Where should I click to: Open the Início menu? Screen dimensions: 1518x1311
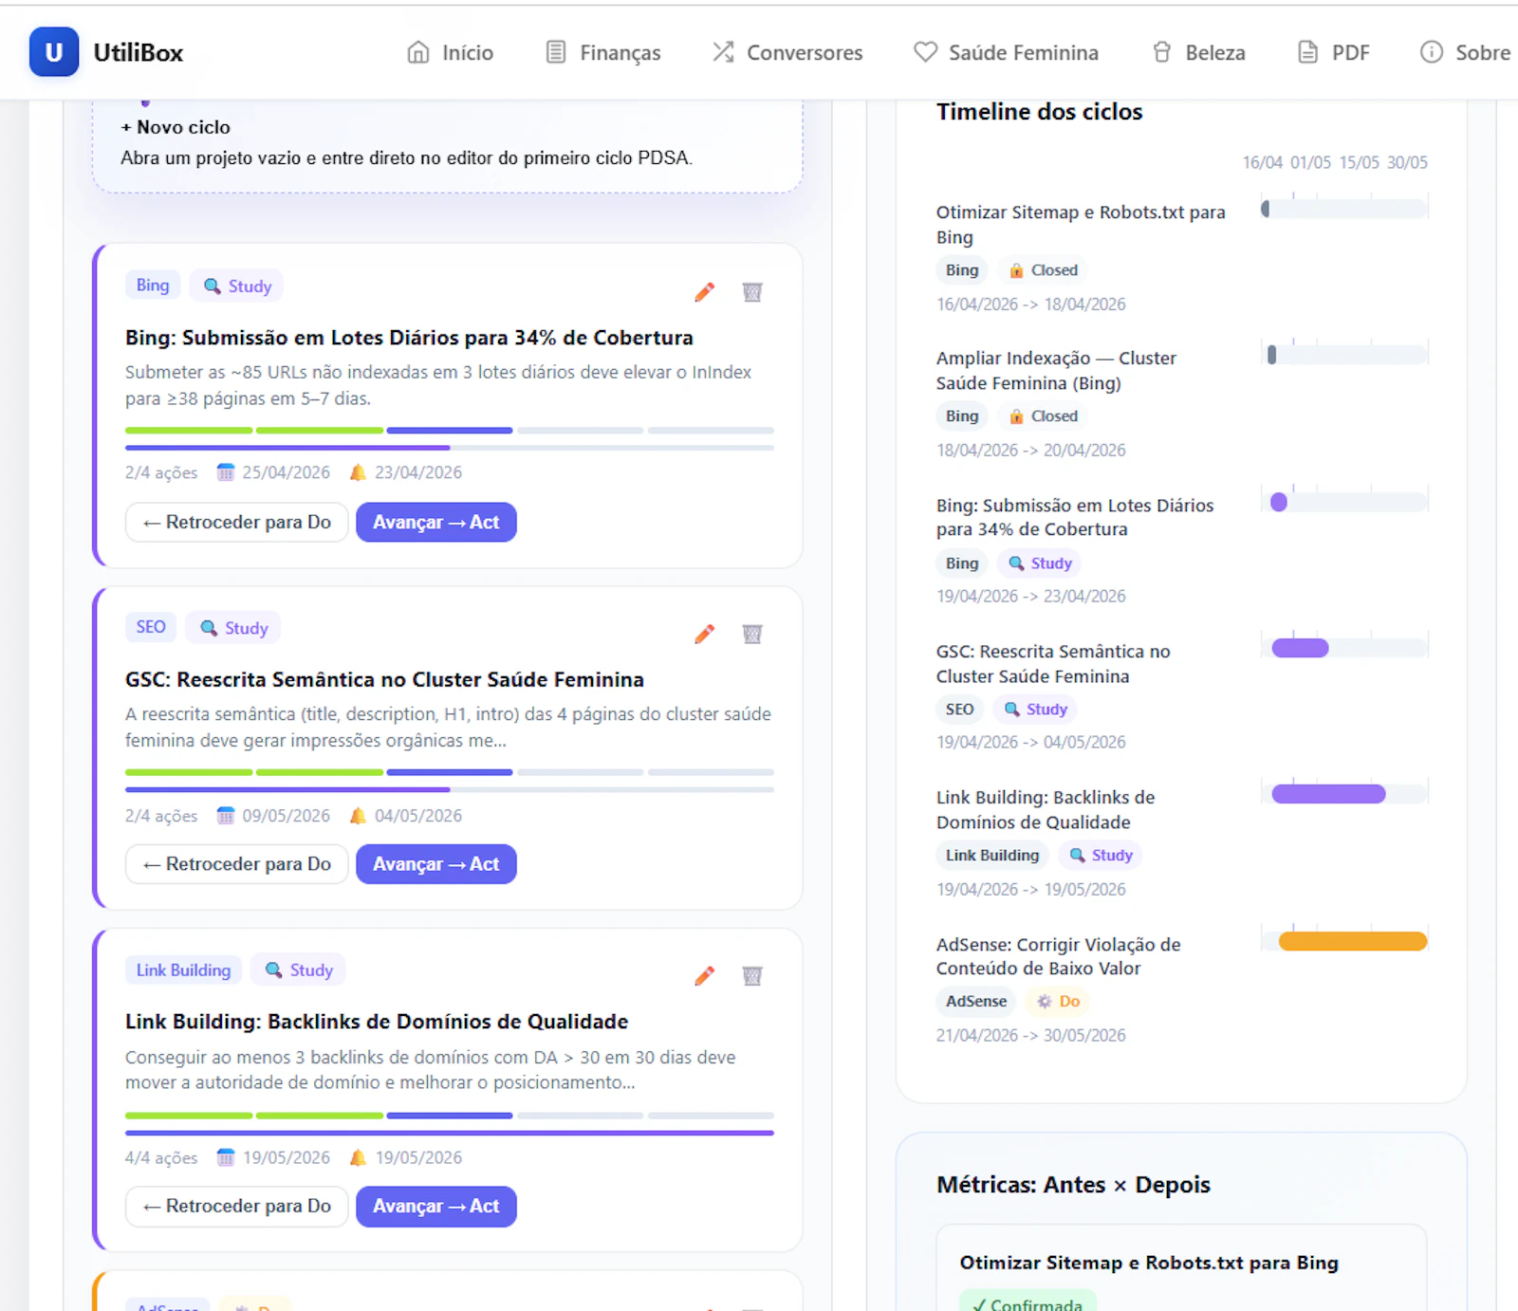click(x=450, y=52)
